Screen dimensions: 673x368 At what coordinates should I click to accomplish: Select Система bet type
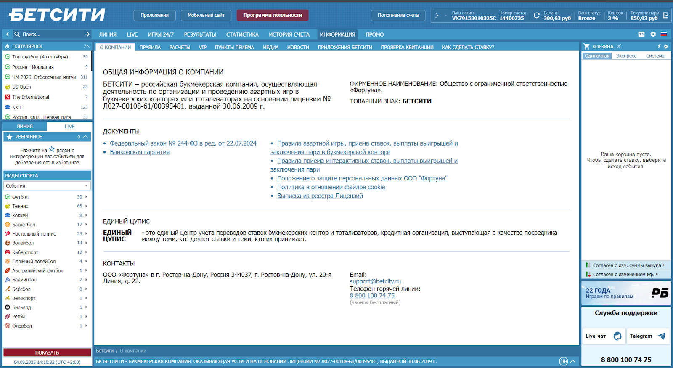click(655, 56)
